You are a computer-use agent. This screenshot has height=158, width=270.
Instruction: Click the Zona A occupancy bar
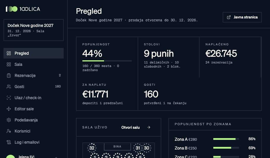226,139
